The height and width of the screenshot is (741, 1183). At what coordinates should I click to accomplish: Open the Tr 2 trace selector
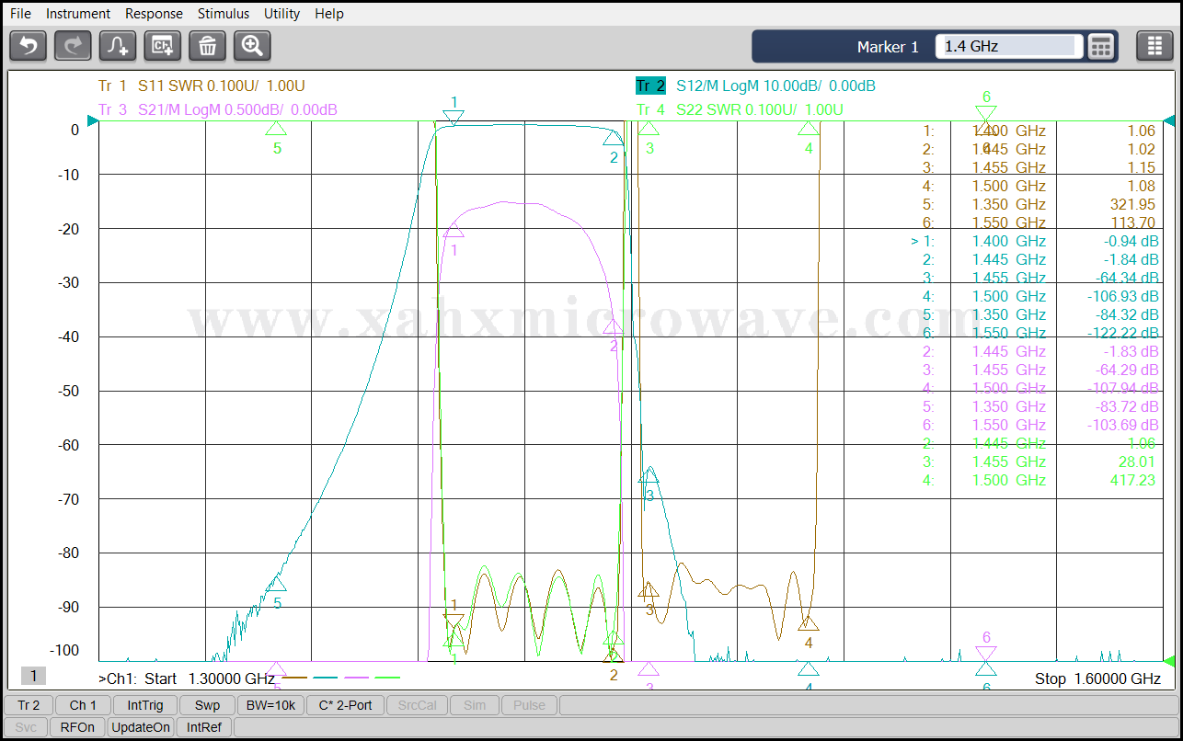point(29,705)
